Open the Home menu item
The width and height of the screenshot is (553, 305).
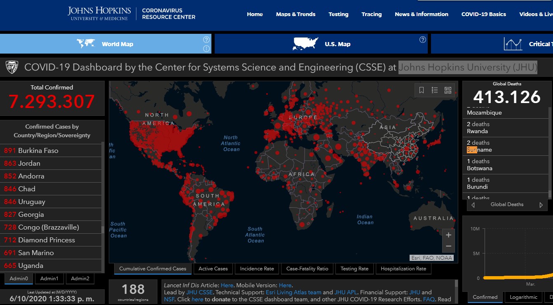[x=255, y=14]
